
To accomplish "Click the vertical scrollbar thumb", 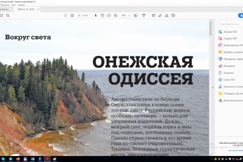I will click(x=210, y=29).
